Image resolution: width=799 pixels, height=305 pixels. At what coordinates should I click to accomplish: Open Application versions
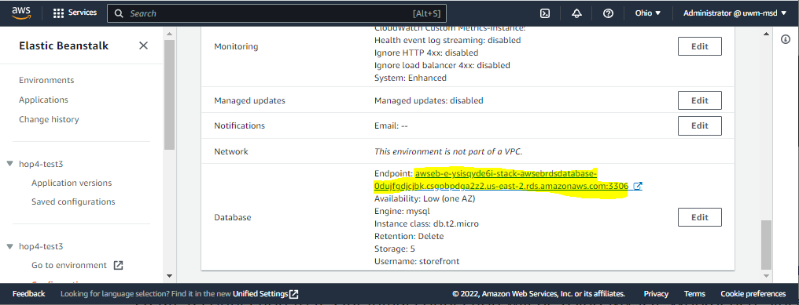tap(72, 183)
